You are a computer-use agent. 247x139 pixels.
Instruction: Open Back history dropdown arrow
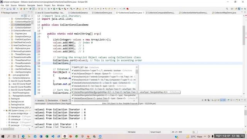tap(115, 9)
